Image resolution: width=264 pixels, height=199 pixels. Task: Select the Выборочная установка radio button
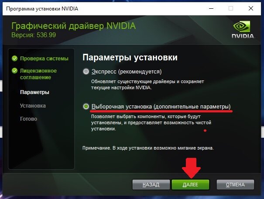click(x=86, y=107)
